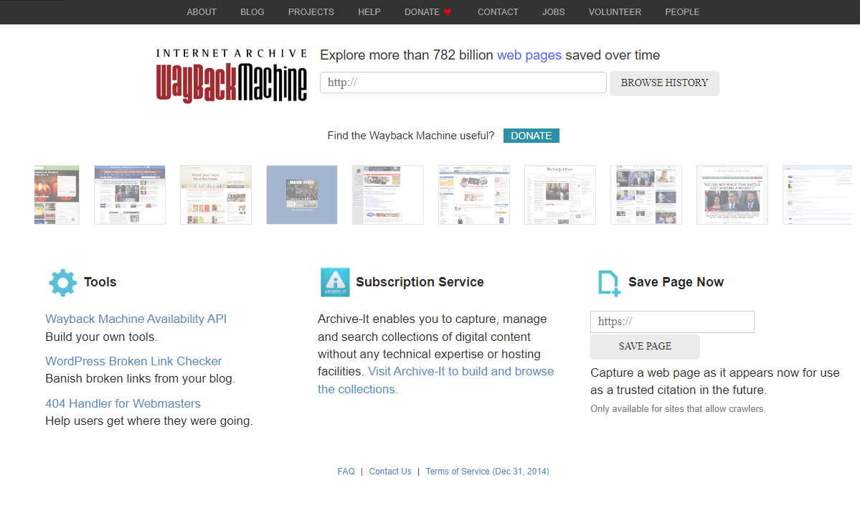Go to the Blog page
This screenshot has height=511, width=860.
click(252, 12)
